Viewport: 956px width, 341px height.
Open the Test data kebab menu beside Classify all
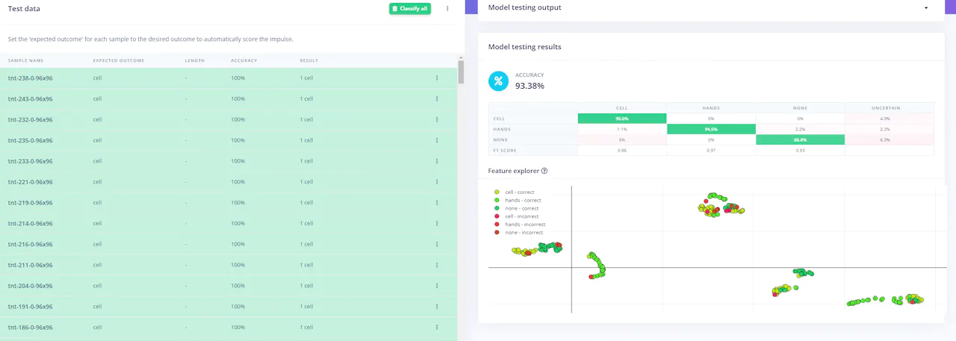(447, 9)
